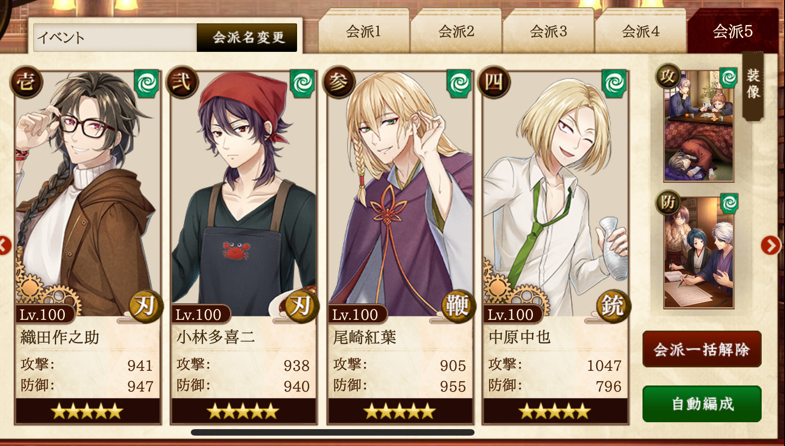Go to next page with right red arrow
This screenshot has width=785, height=446.
pyautogui.click(x=771, y=245)
